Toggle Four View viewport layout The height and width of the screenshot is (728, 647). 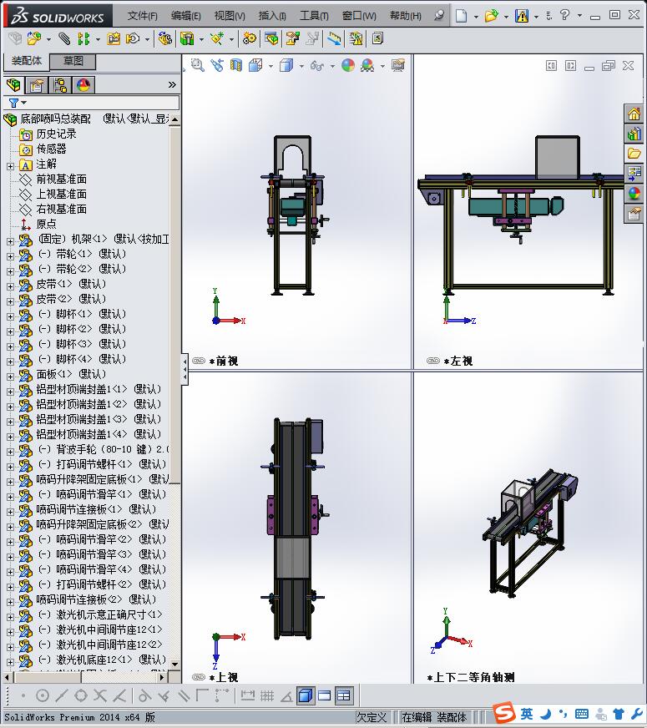344,695
